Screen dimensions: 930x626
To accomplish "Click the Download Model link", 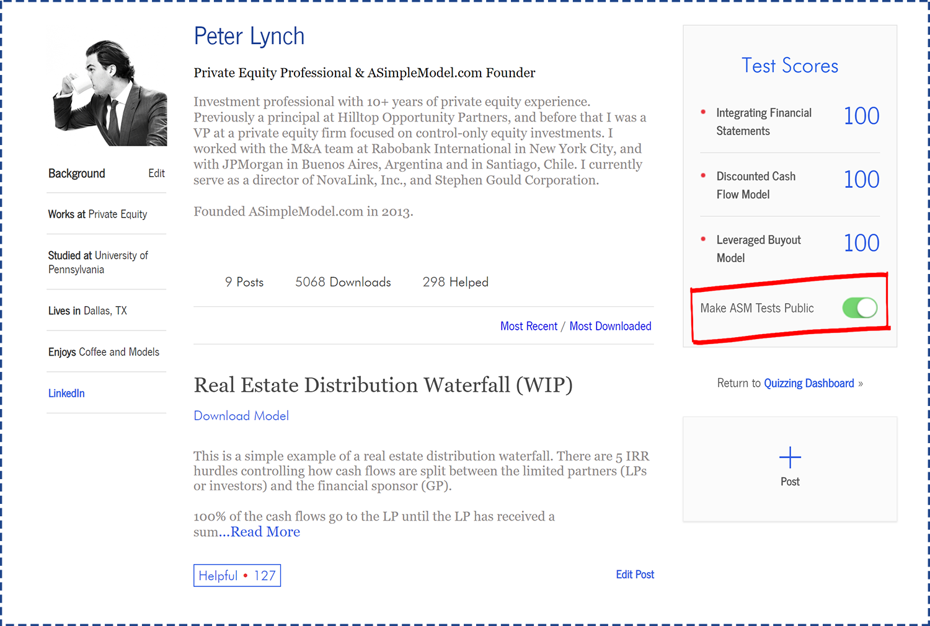I will [241, 416].
